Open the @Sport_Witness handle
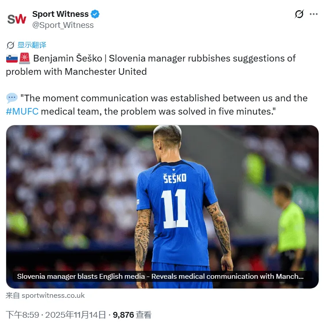Image resolution: width=324 pixels, height=323 pixels. click(x=63, y=25)
